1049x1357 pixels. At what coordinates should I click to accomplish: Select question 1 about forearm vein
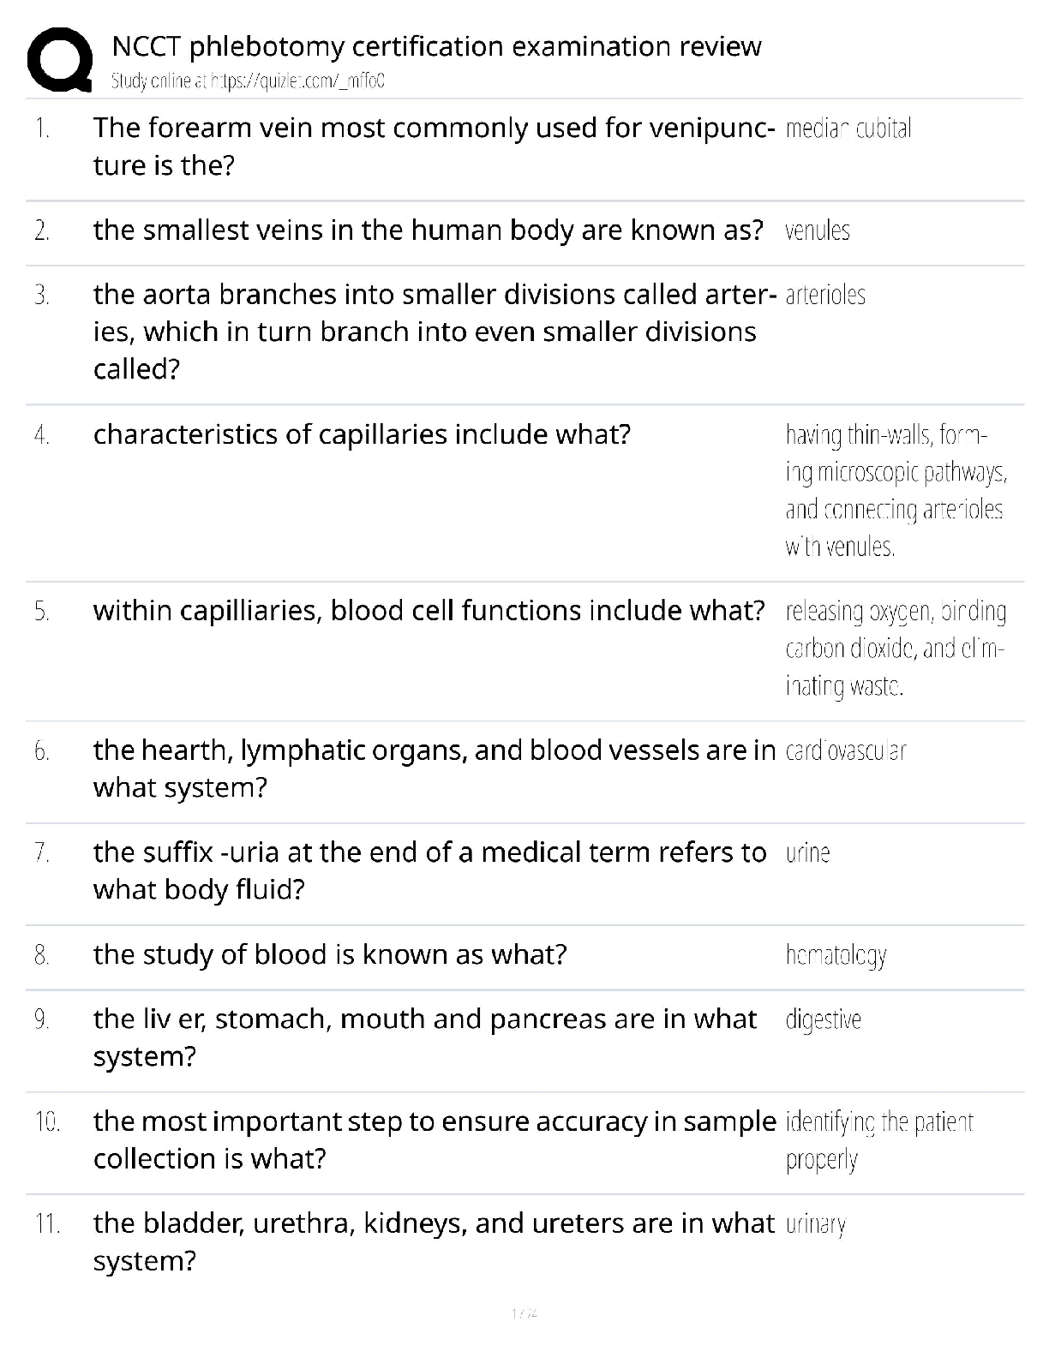pos(434,146)
